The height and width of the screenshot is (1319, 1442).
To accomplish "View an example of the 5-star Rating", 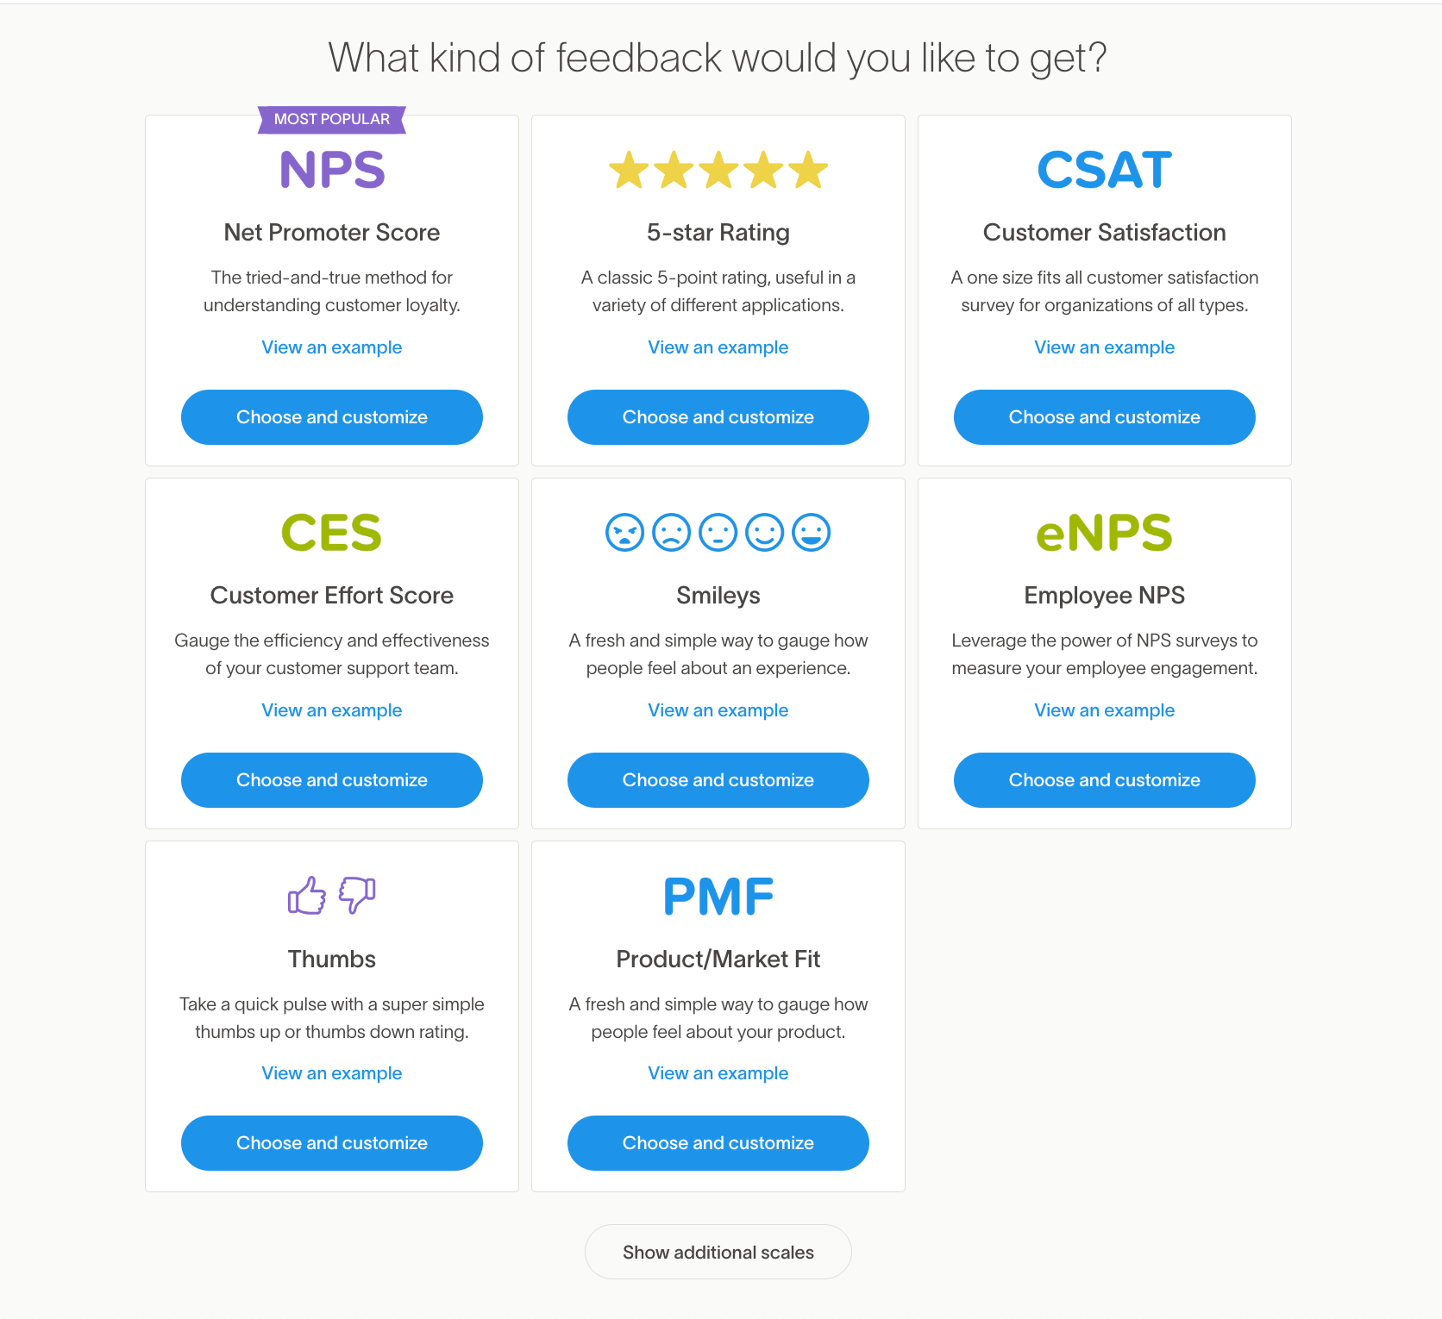I will point(718,347).
